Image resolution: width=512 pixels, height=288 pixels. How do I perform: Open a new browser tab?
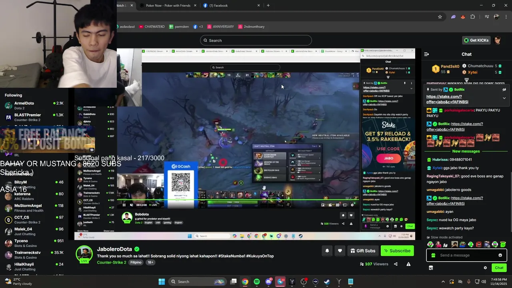(x=268, y=6)
